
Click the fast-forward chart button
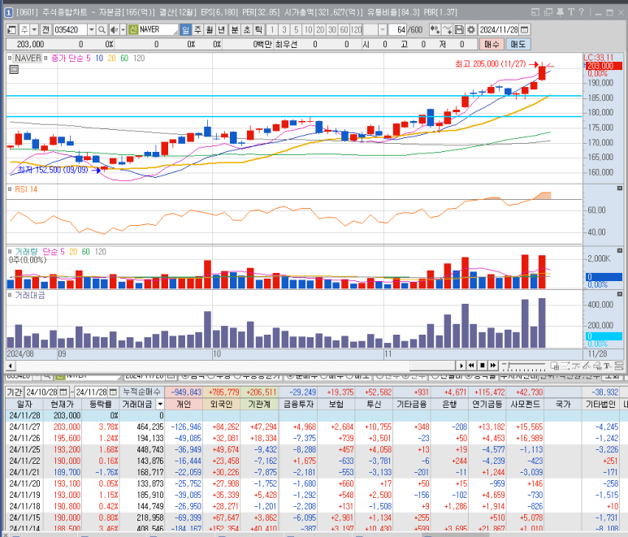(x=493, y=366)
